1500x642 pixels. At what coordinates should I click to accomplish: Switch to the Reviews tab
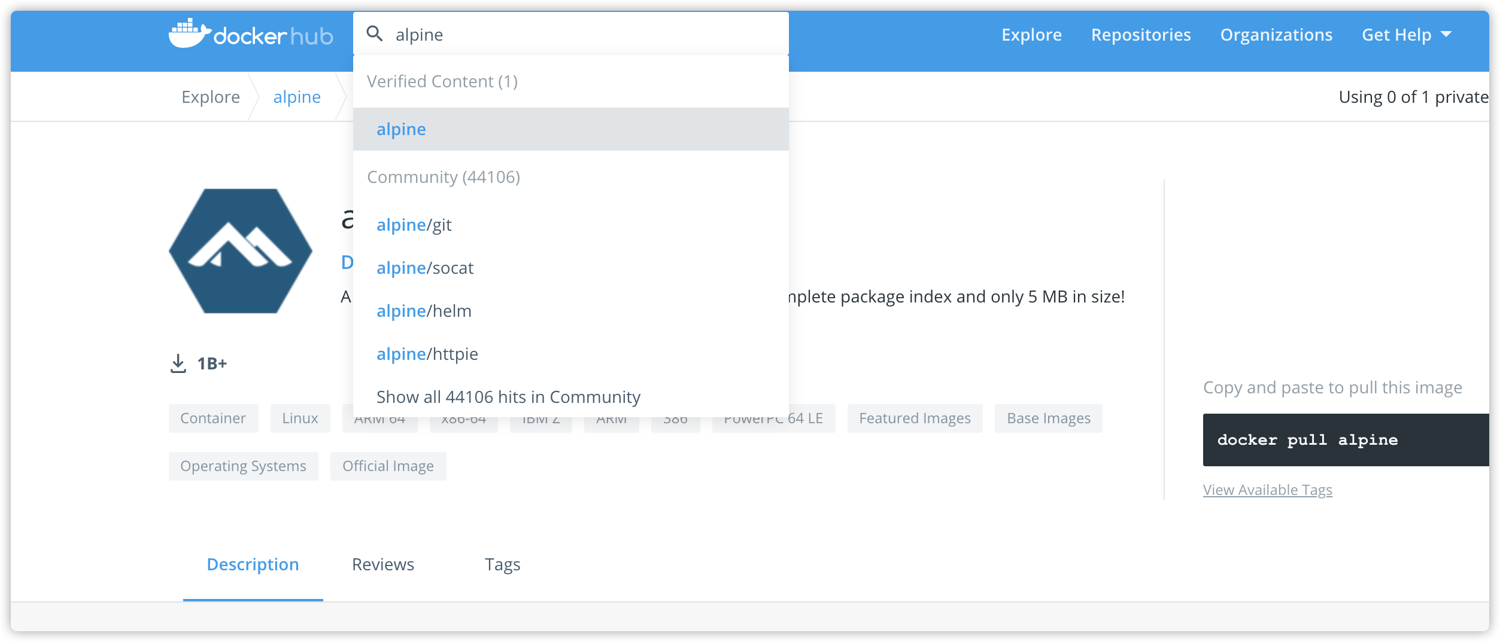[383, 564]
